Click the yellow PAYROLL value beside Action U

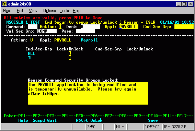(63, 40)
